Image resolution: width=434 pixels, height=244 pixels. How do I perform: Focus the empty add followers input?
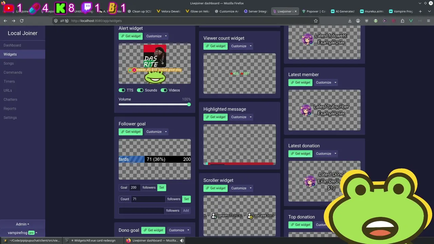[x=141, y=210]
